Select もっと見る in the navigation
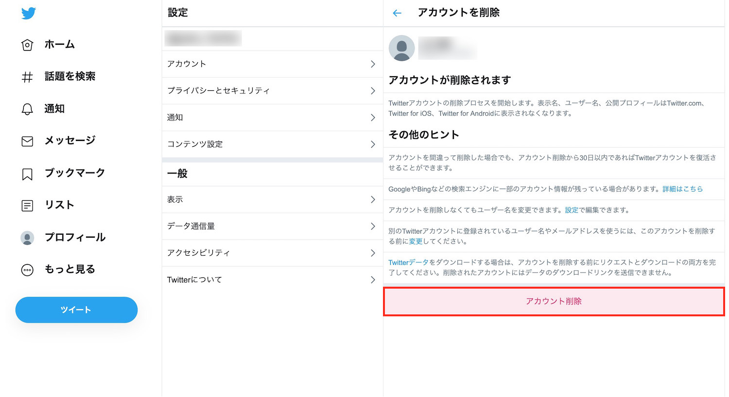The height and width of the screenshot is (397, 729). [x=70, y=269]
